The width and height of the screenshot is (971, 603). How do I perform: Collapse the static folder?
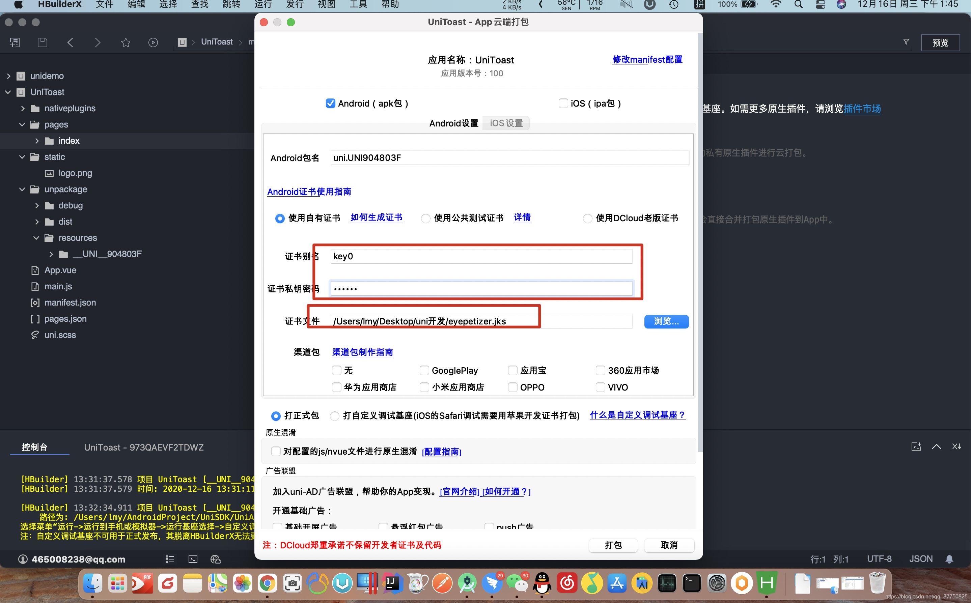click(x=22, y=157)
